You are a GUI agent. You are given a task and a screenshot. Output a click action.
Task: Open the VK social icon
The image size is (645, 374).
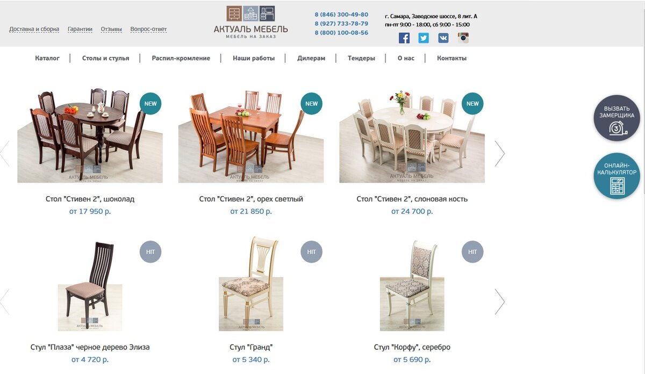pyautogui.click(x=443, y=38)
